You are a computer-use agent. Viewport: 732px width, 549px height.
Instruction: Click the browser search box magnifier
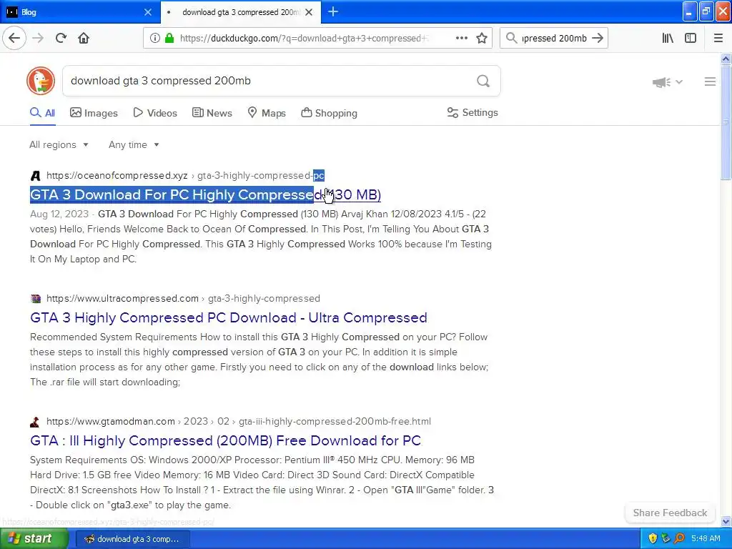point(512,38)
